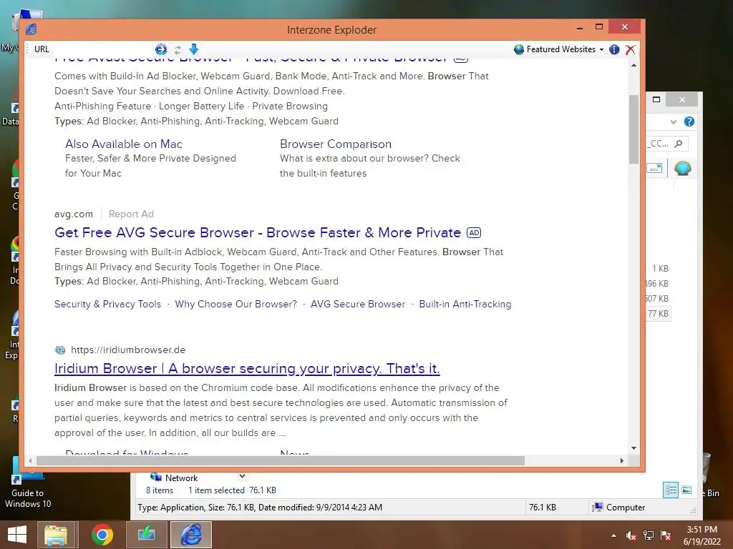Screen dimensions: 733x549
Task: Click the scroll up arrow in the browser
Action: (634, 65)
